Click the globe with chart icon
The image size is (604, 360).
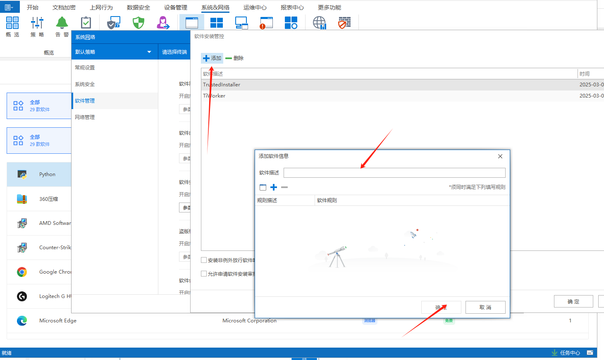coord(319,23)
